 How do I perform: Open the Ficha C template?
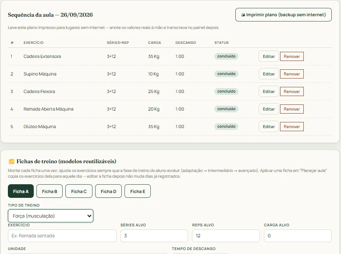(79, 191)
